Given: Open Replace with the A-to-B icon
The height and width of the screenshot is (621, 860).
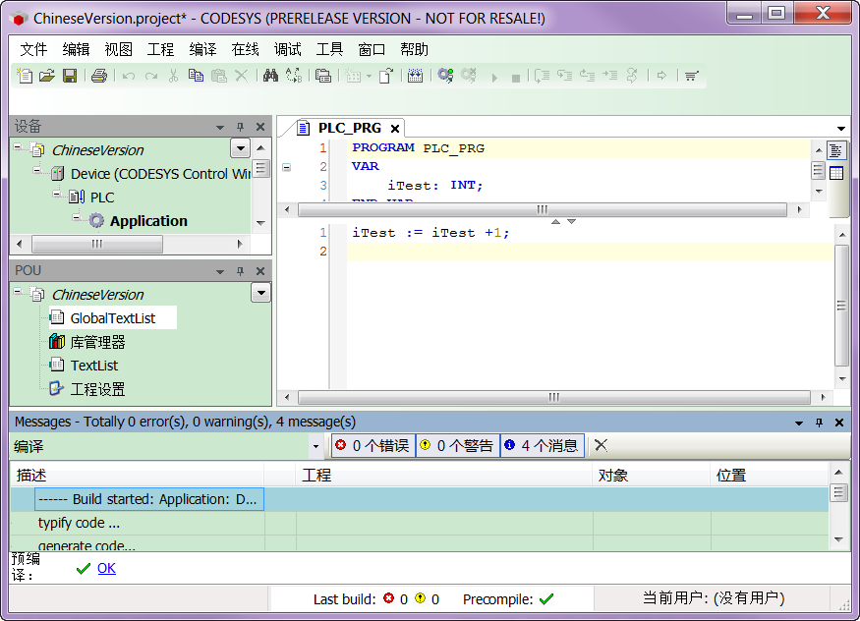Looking at the screenshot, I should (294, 76).
